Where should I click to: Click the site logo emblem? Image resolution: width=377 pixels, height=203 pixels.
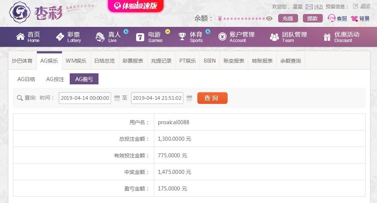[x=20, y=12]
